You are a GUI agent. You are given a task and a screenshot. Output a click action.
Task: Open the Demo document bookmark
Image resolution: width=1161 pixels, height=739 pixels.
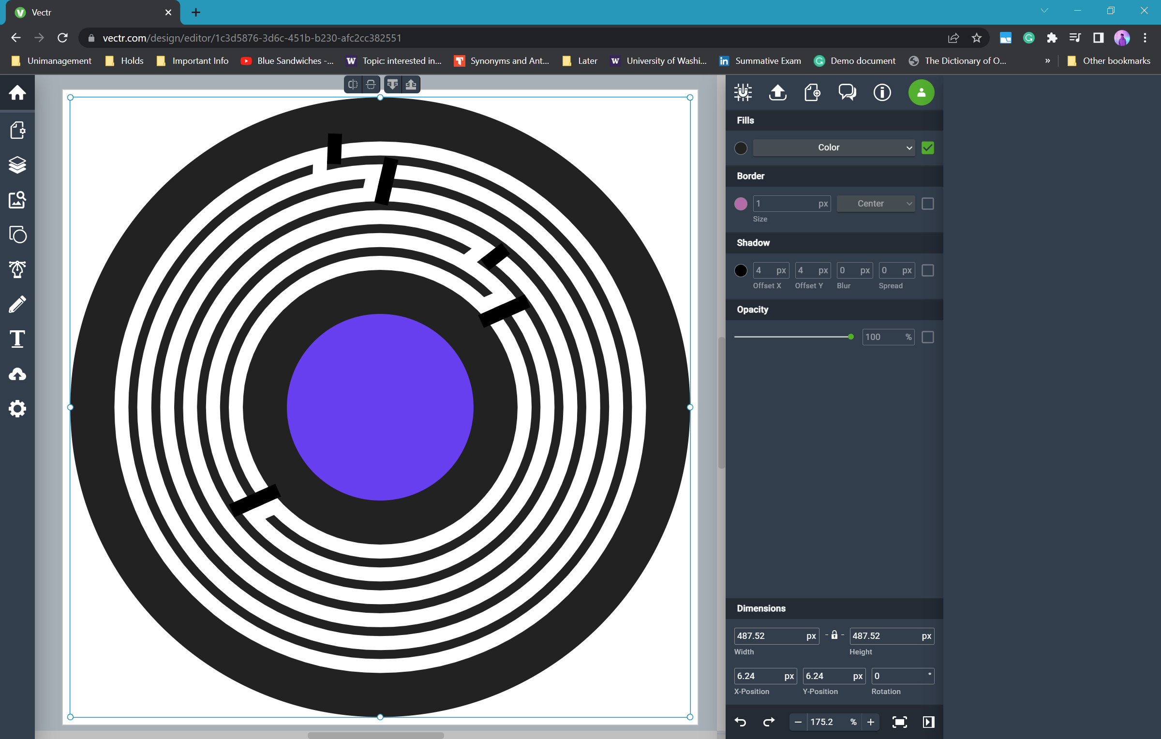(x=854, y=60)
